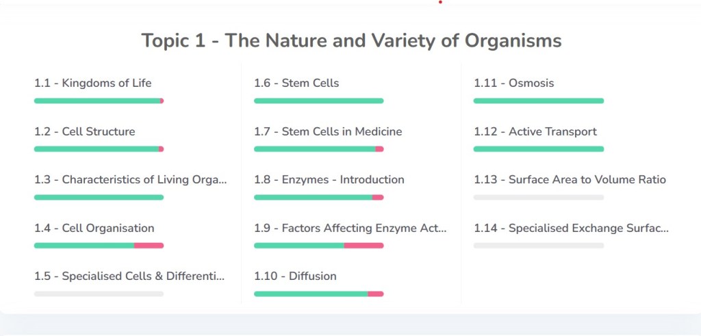
Task: Go to 1.14 Specialised Exchange Surfaces
Action: 571,229
